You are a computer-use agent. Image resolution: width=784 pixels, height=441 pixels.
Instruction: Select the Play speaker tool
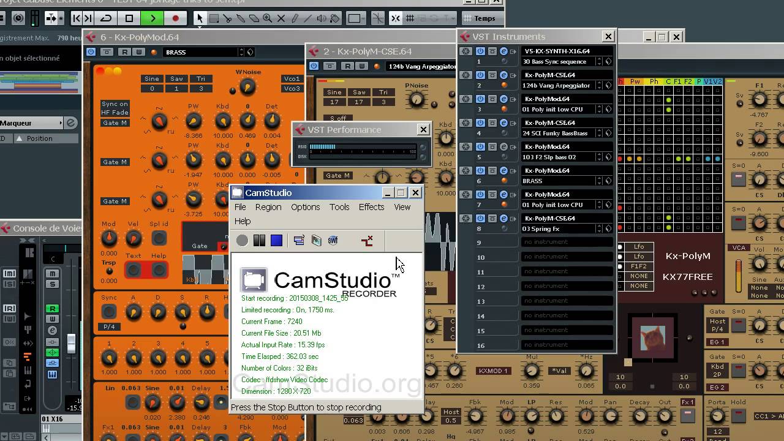point(321,18)
